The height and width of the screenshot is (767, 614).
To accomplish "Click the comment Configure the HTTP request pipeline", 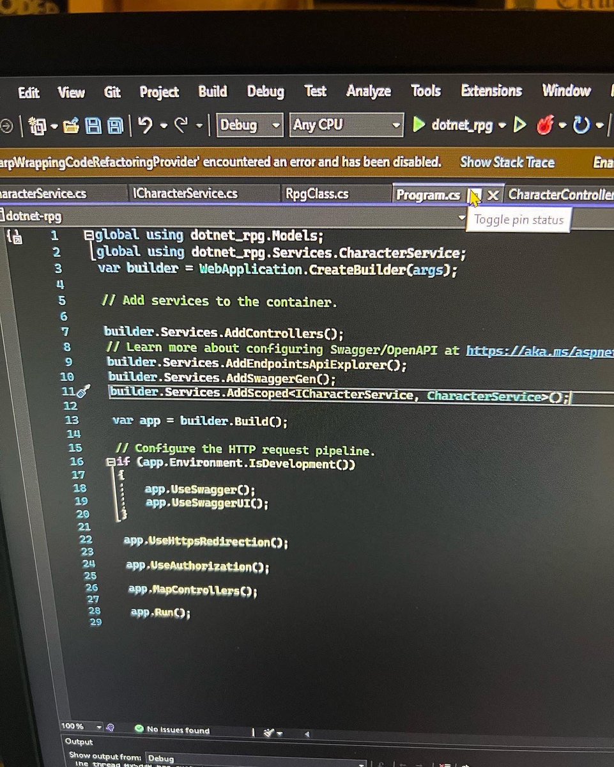I will click(x=245, y=449).
